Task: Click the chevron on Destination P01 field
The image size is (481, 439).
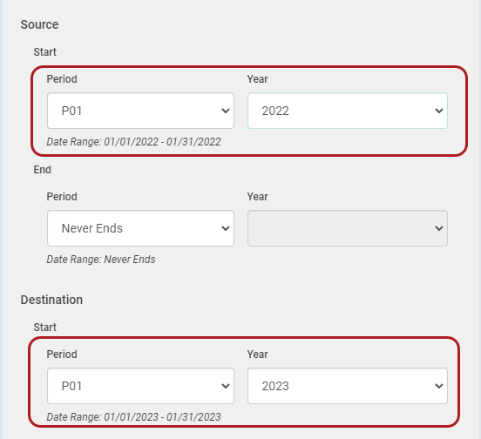Action: tap(226, 386)
